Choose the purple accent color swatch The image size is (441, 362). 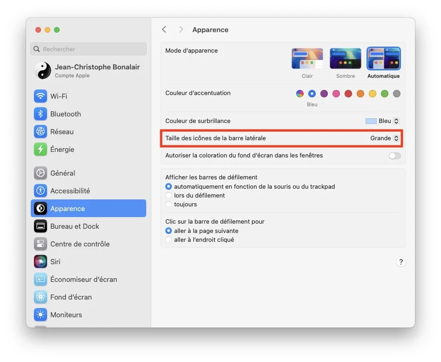(x=324, y=93)
